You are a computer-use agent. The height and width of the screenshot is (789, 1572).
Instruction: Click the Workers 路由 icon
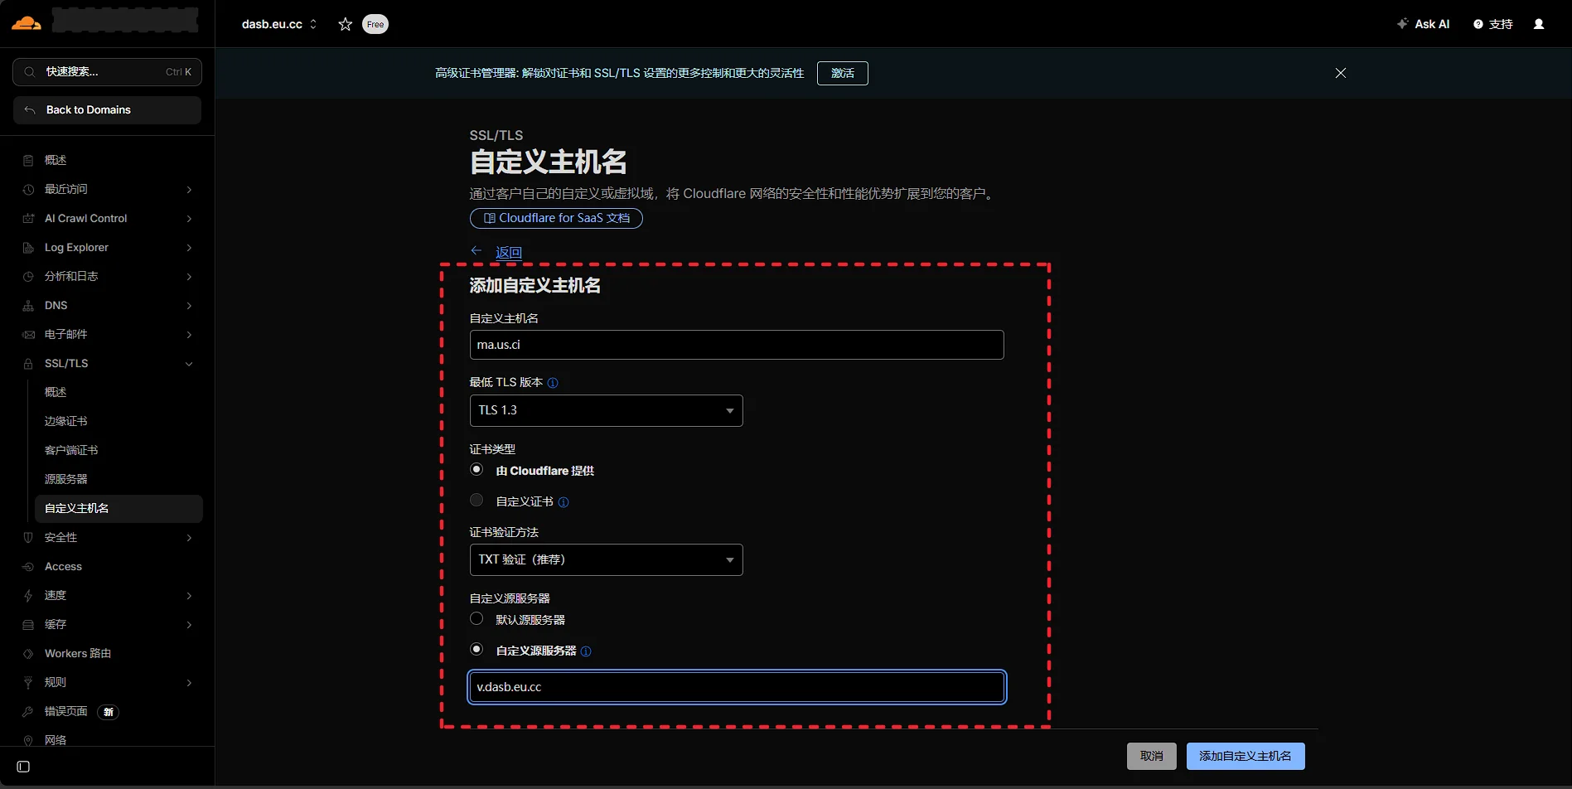(x=28, y=653)
